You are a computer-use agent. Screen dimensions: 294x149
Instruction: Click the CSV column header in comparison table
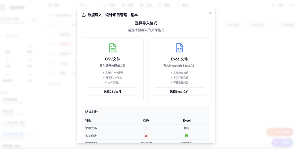click(146, 121)
